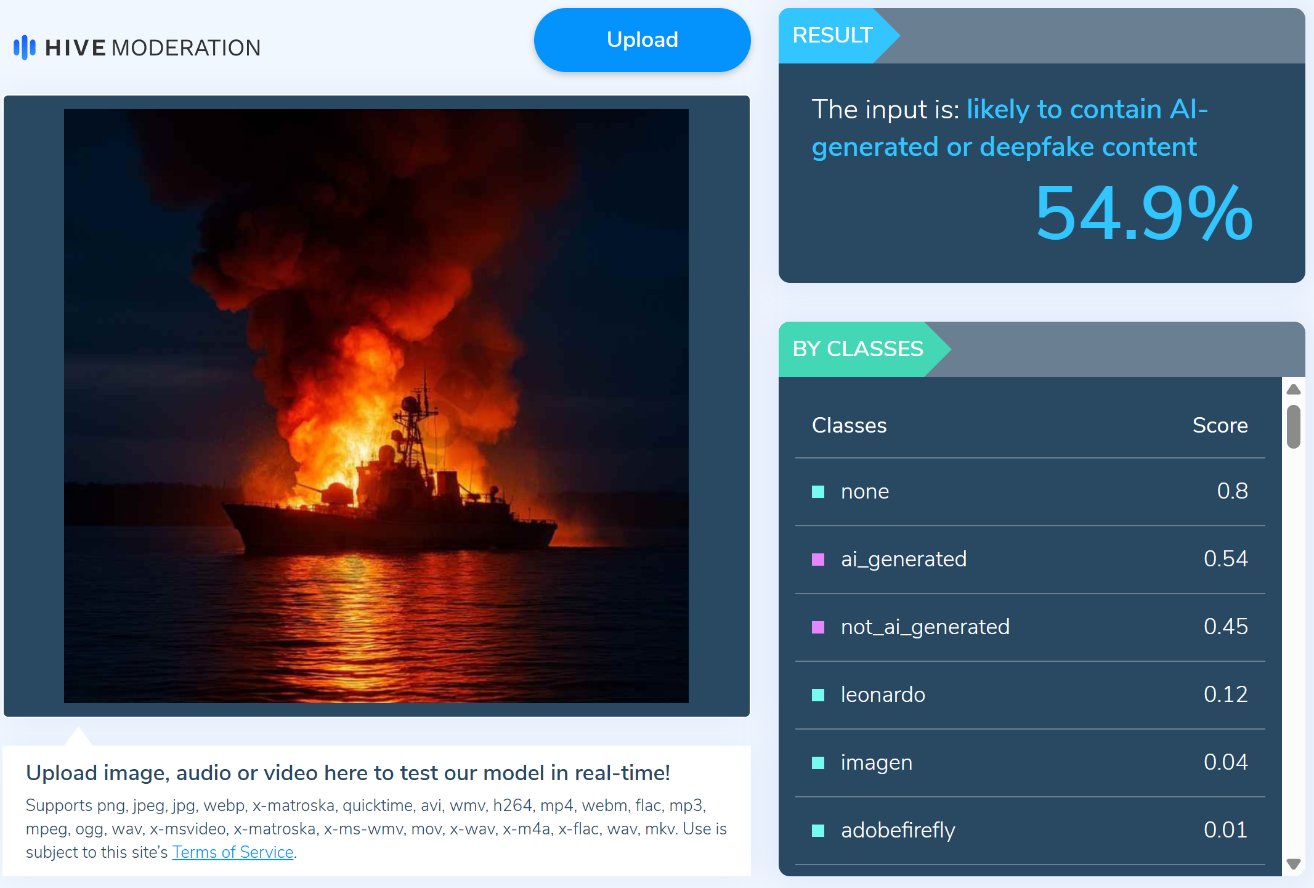Click the Score column header

[1220, 426]
